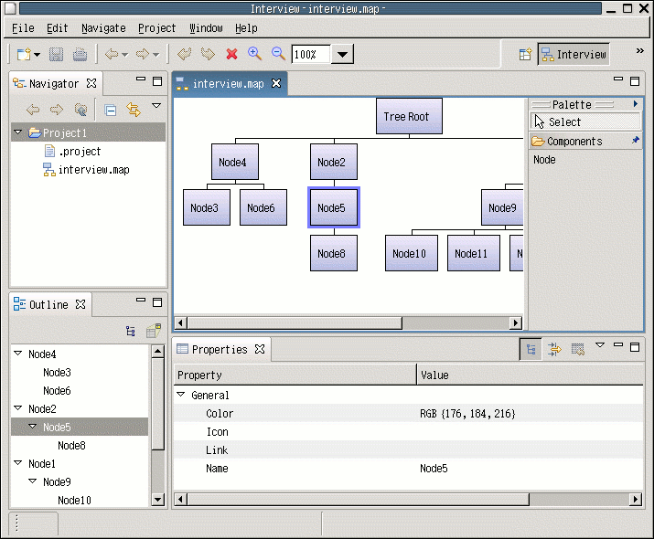The image size is (654, 539).
Task: Open the Navigate menu
Action: coord(103,28)
